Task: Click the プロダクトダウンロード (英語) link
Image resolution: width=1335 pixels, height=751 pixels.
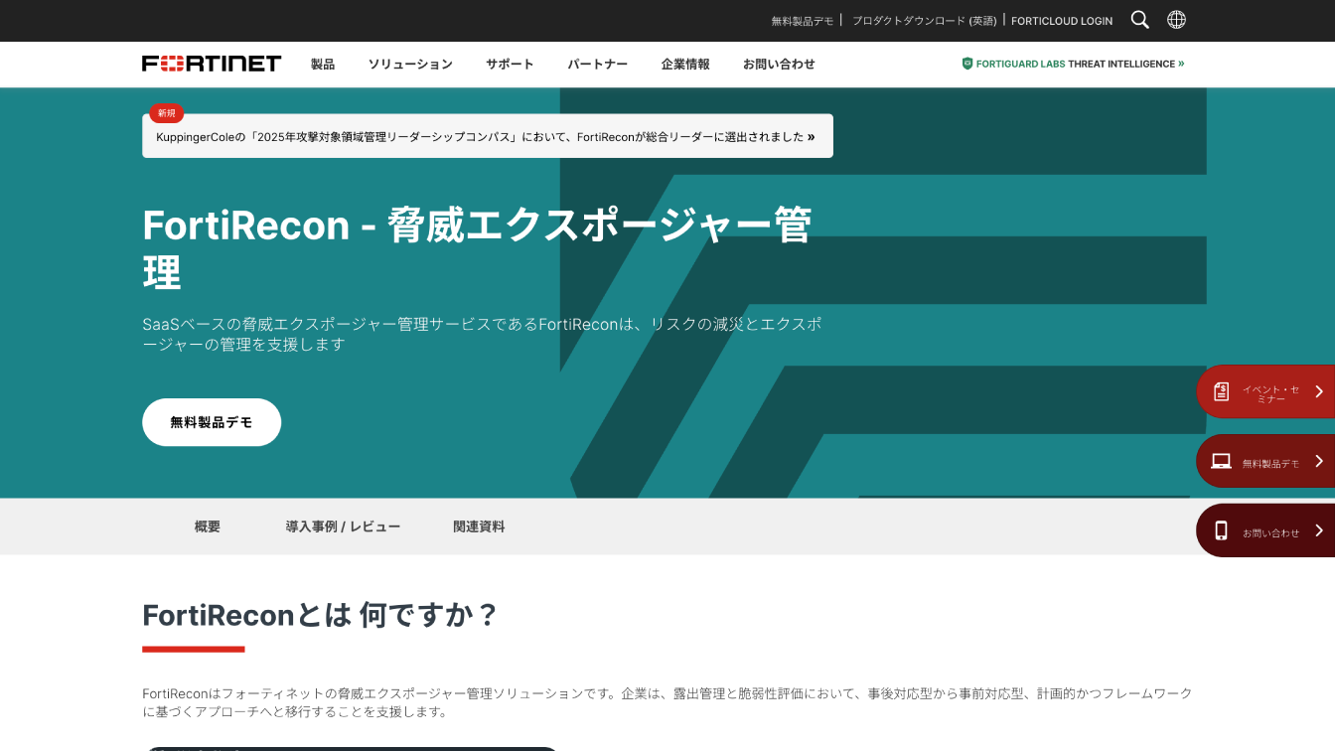Action: pos(924,21)
